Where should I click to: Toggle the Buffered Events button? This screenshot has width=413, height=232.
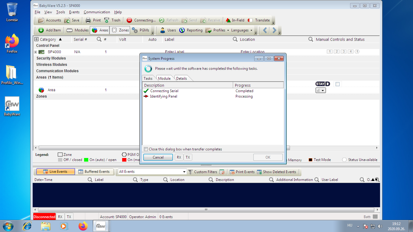pos(94,172)
